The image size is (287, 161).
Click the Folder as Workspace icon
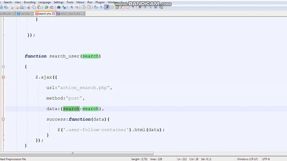[127, 7]
